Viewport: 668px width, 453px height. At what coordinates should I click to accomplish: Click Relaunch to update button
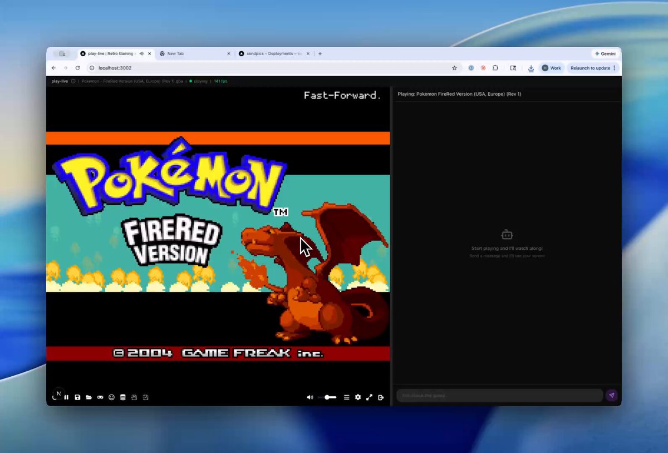593,68
